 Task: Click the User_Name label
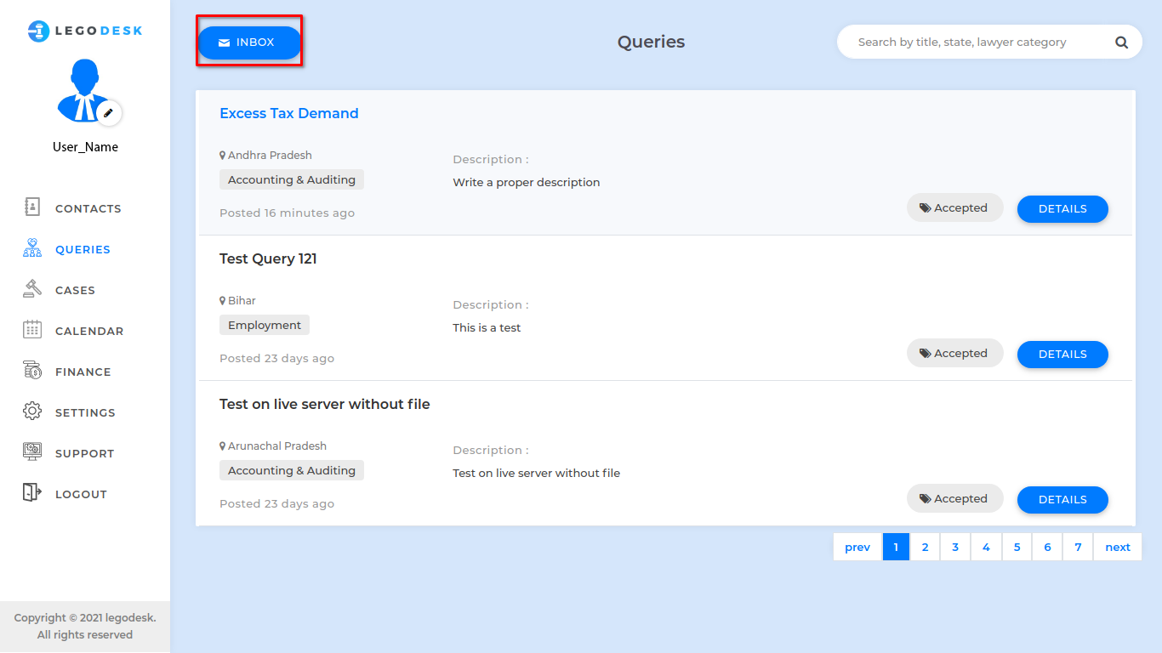[x=85, y=147]
